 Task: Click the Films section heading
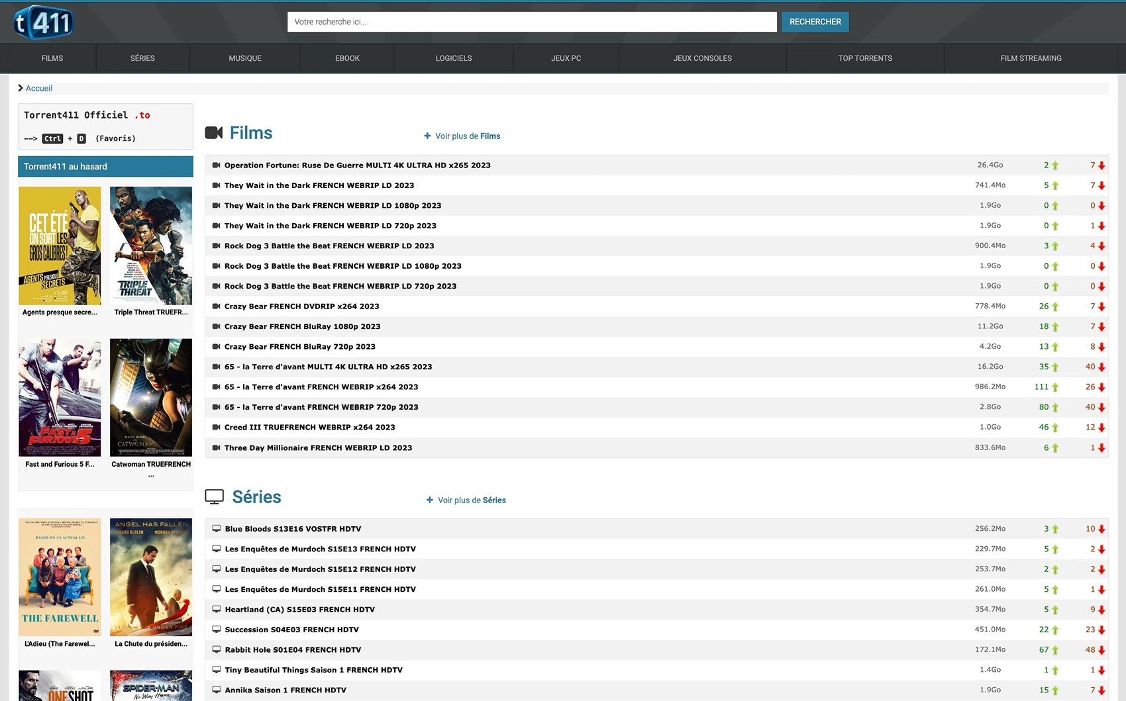pyautogui.click(x=251, y=133)
